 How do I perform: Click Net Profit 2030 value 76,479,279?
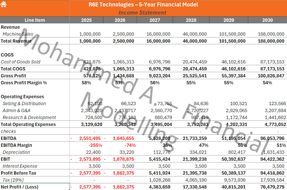click(x=272, y=187)
